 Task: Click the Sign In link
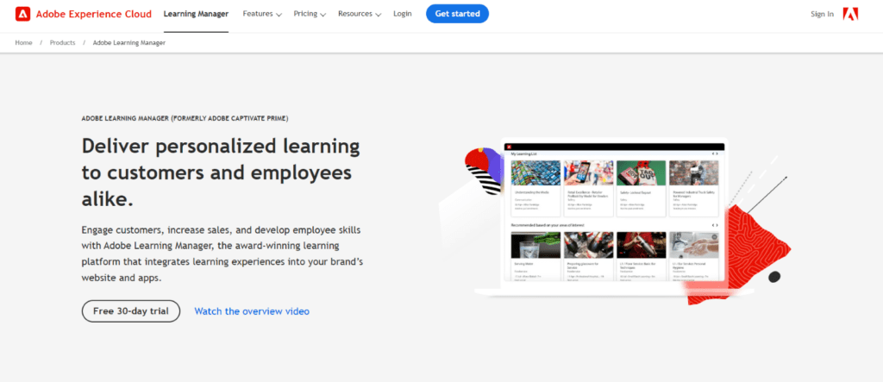(x=822, y=14)
